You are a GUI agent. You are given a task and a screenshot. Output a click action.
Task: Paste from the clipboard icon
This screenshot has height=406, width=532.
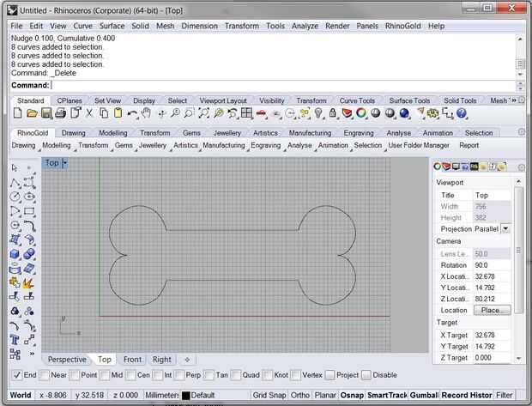(118, 113)
